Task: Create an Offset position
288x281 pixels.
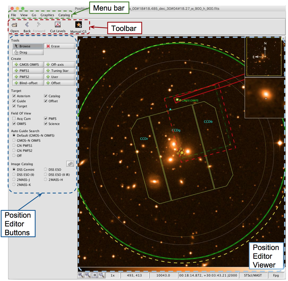Action: (60, 83)
